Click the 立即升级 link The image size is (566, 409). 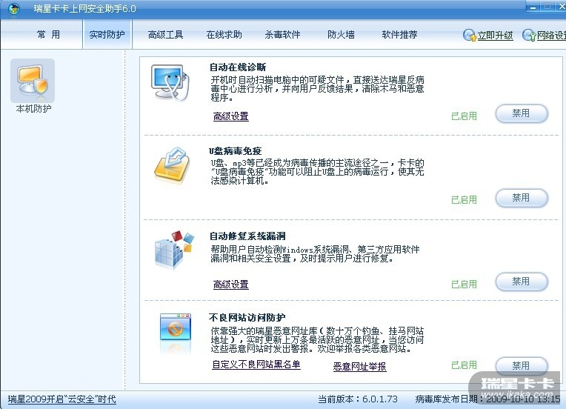495,36
